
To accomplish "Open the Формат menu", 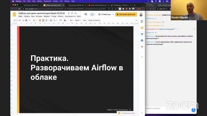I will tap(47, 16).
